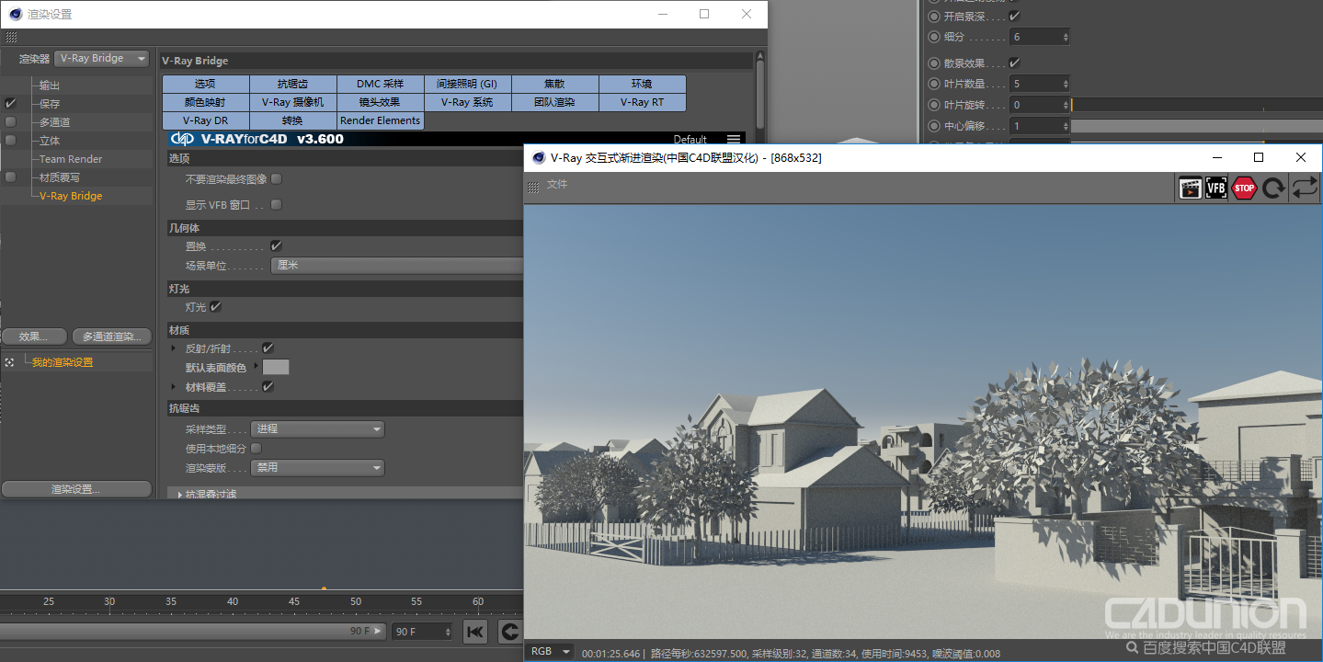Enable the 材质覆写 checkbox
Viewport: 1323px width, 662px height.
point(10,177)
